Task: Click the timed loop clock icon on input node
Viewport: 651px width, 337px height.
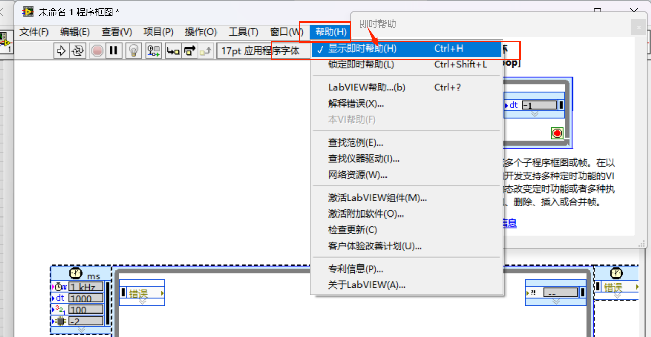Action: [x=76, y=273]
